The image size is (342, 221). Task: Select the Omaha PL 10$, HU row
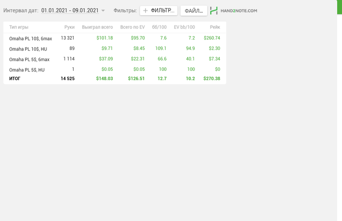tap(115, 48)
